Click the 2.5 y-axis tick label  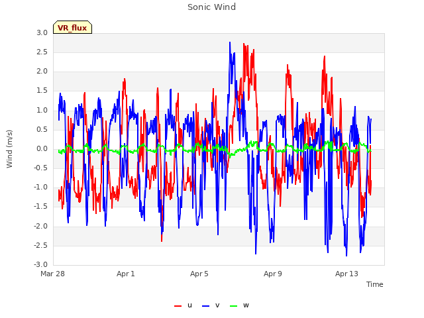tap(42, 52)
